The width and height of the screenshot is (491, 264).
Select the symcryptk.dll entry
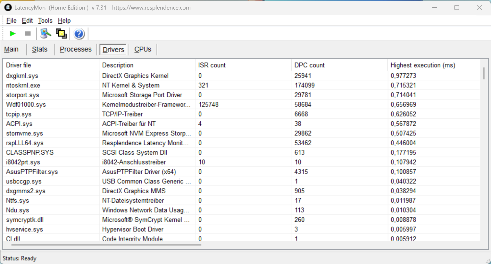click(x=242, y=220)
